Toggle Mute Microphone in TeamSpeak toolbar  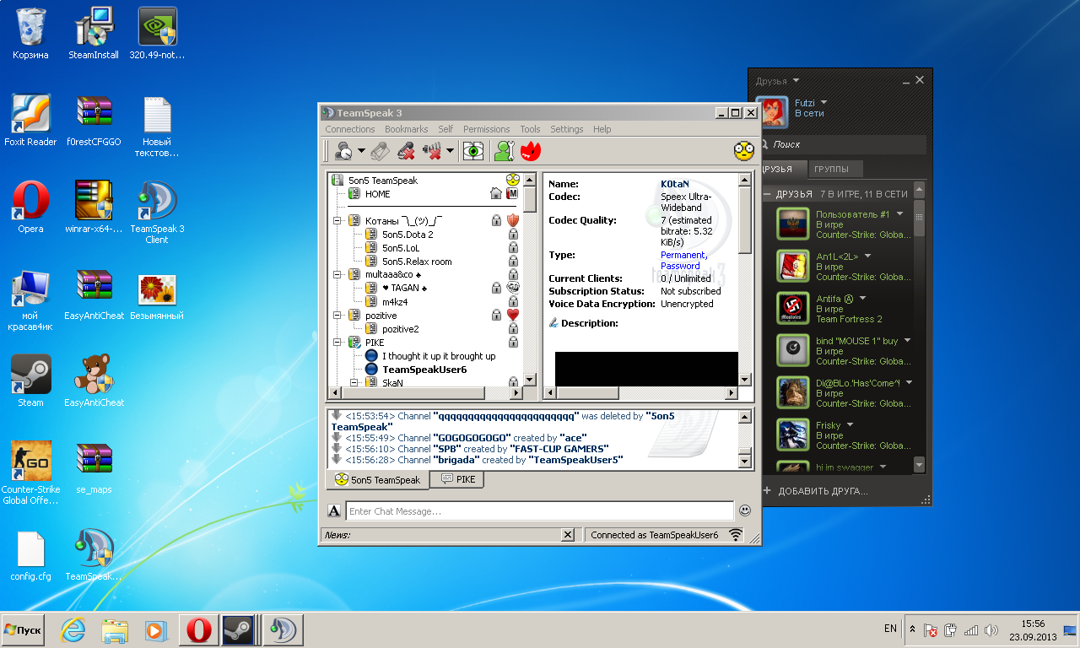click(x=406, y=151)
